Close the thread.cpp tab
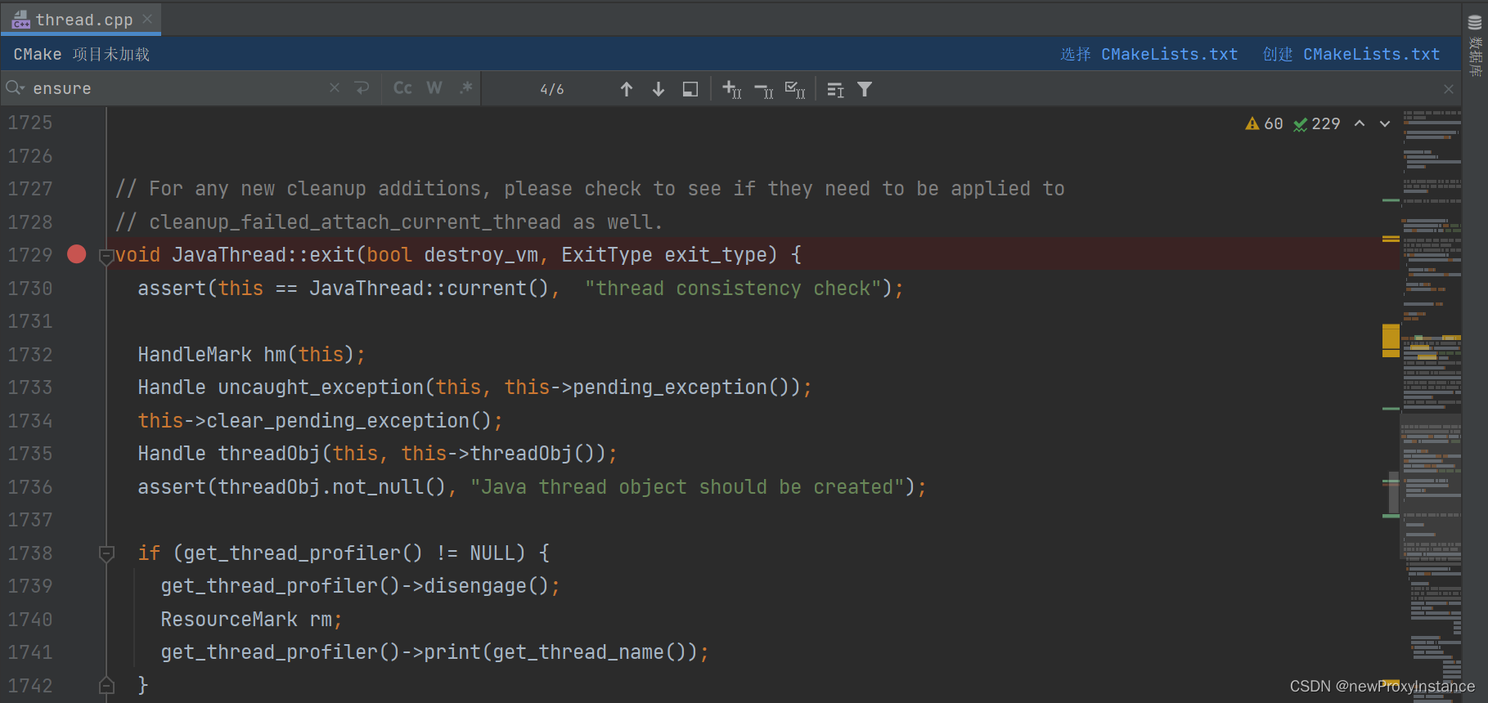Screen dimensions: 1488x703 pos(147,19)
